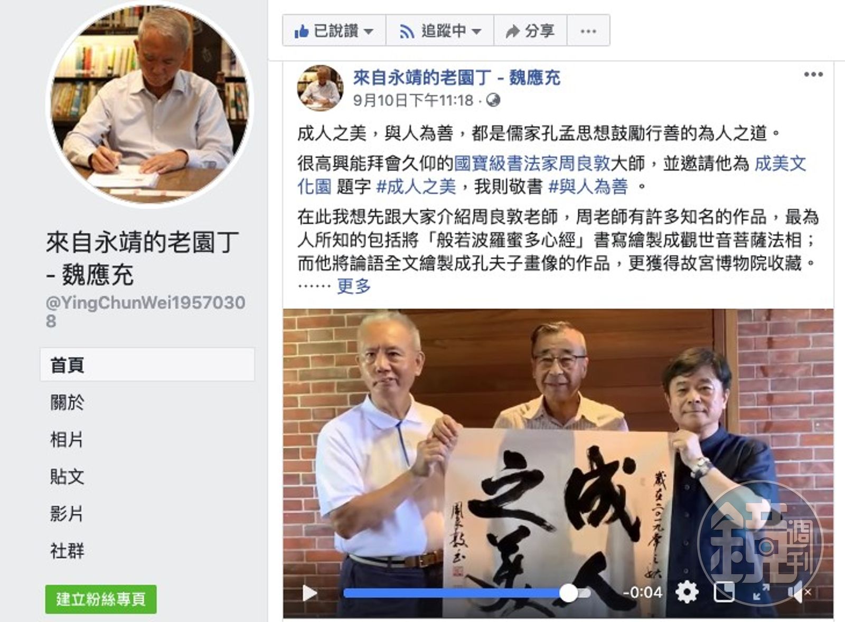Screen dimensions: 845x622
Task: Open the 相片 section
Action: click(67, 439)
